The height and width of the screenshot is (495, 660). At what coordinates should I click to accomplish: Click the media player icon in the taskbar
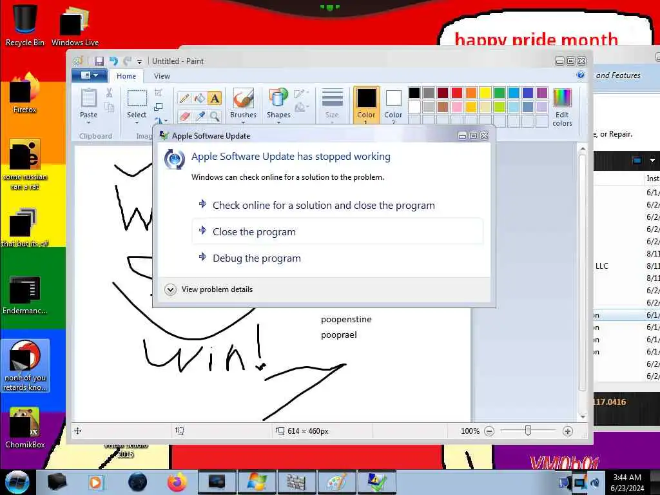pos(95,482)
